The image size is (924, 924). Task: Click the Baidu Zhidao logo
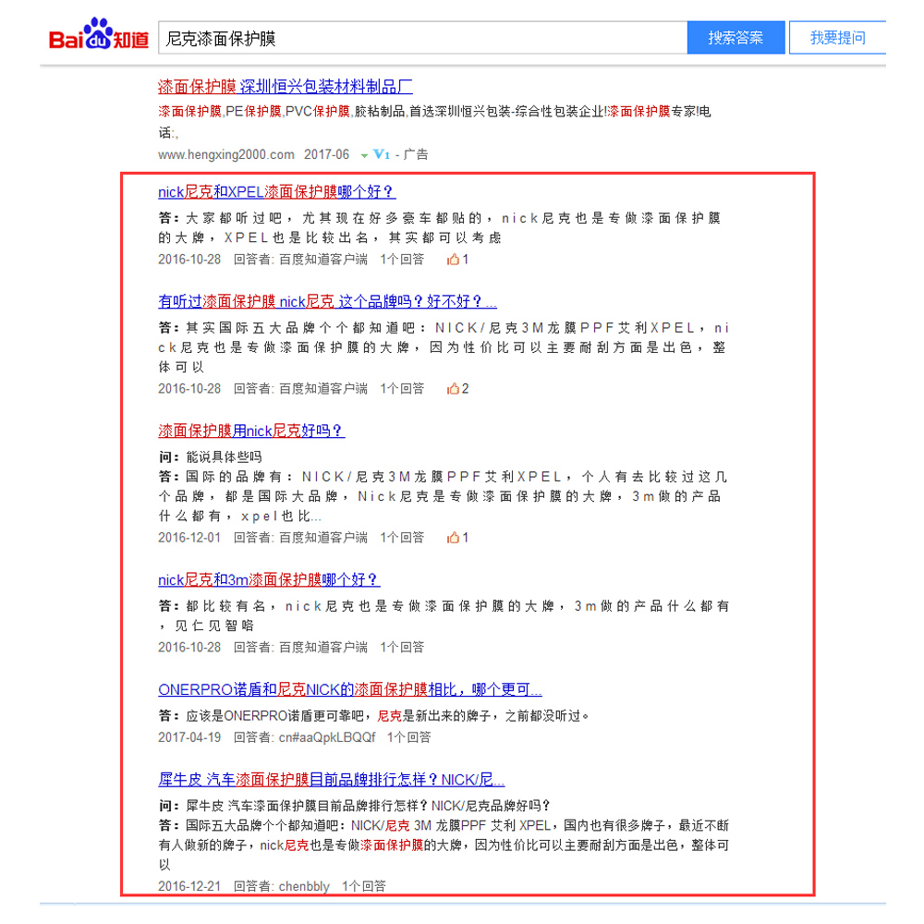click(99, 35)
